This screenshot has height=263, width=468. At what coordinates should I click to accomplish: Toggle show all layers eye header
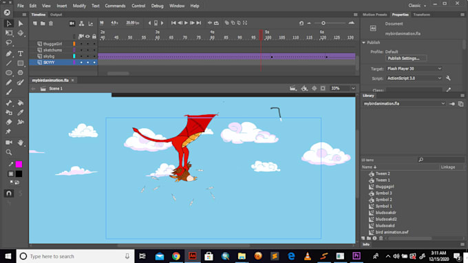click(88, 36)
